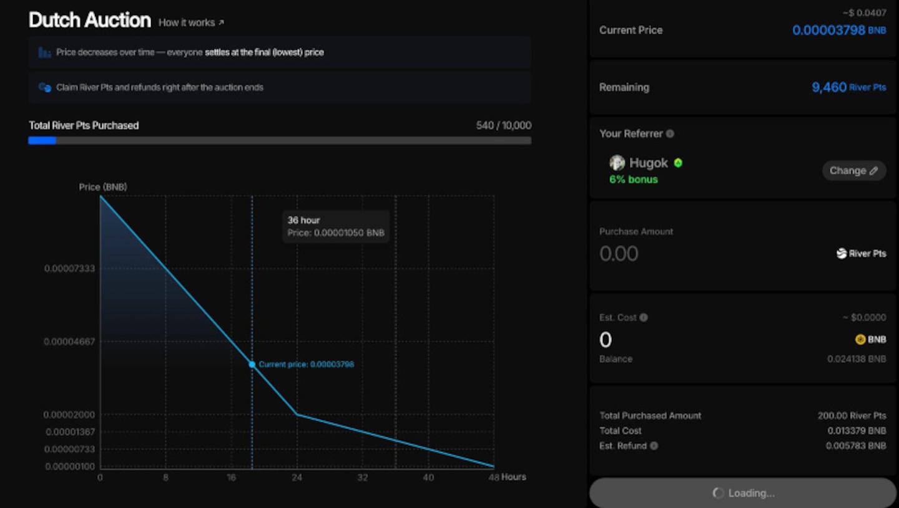Click the green verified badge next to Hugok

coord(678,163)
